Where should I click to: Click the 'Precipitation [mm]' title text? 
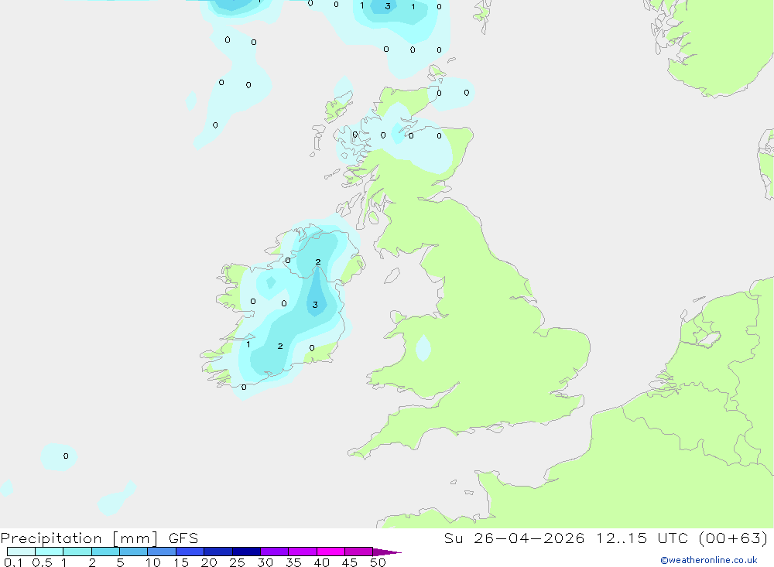coord(79,538)
